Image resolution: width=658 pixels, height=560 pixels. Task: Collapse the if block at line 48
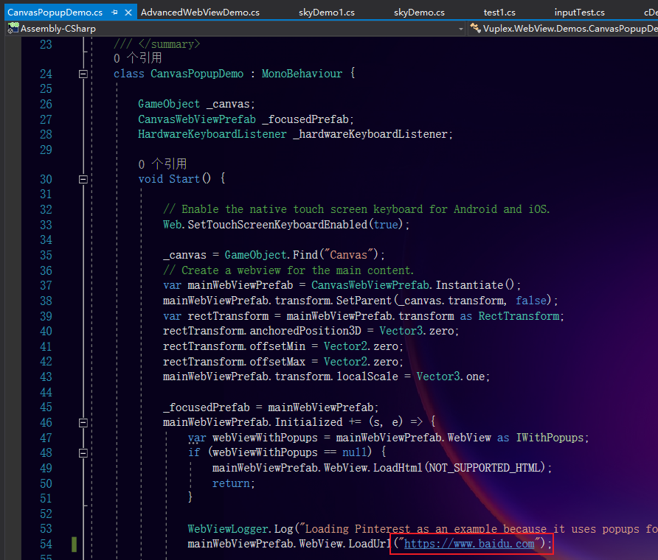83,453
